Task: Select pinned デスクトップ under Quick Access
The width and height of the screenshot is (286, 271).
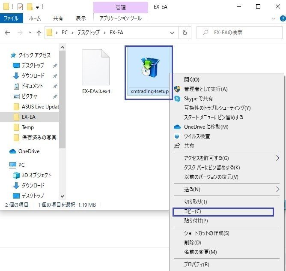Action: 33,65
